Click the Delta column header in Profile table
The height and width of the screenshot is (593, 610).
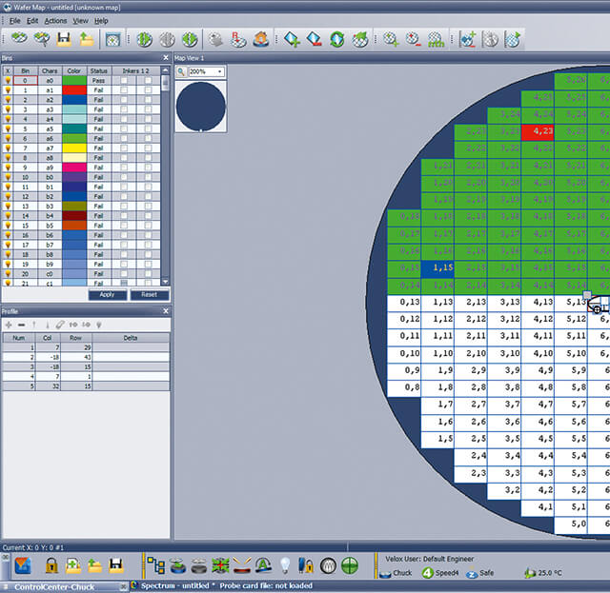coord(131,338)
